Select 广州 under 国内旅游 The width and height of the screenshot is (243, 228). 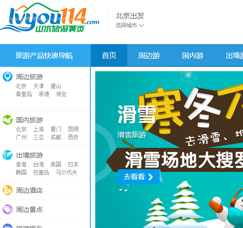(x=21, y=137)
